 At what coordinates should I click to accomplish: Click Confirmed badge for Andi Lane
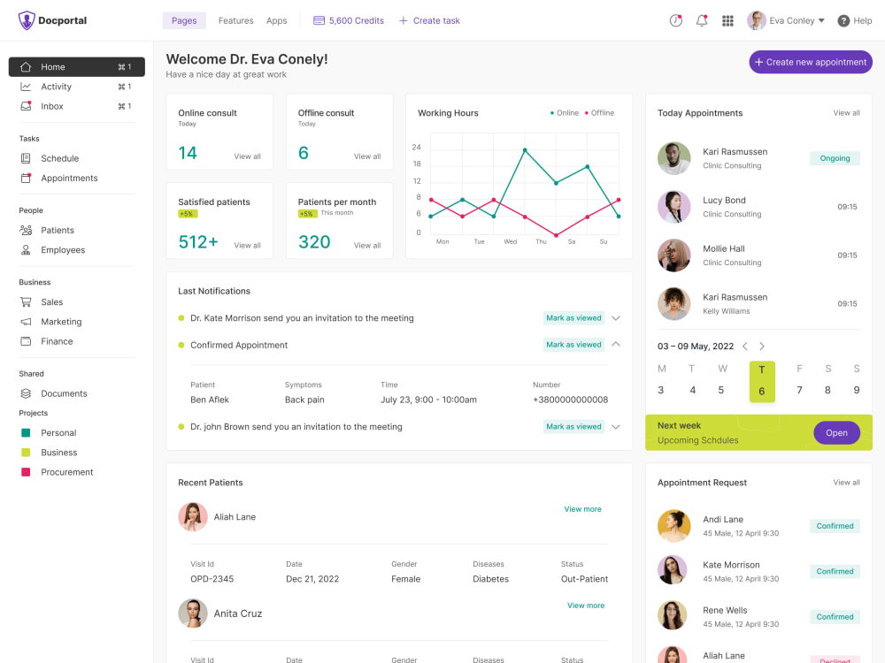click(835, 526)
